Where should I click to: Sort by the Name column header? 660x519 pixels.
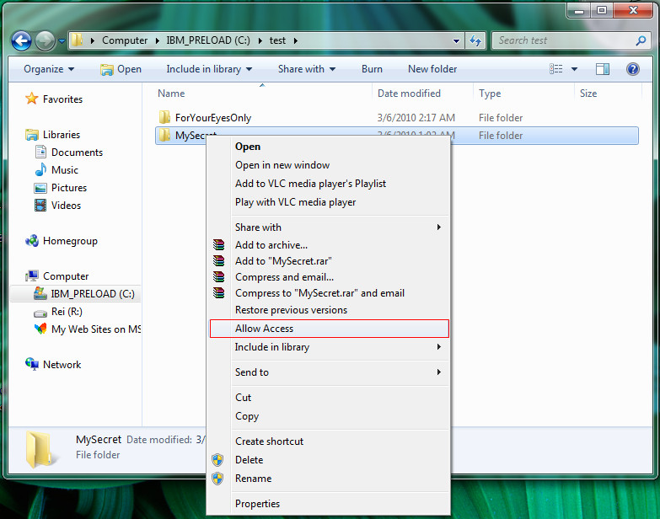click(171, 94)
